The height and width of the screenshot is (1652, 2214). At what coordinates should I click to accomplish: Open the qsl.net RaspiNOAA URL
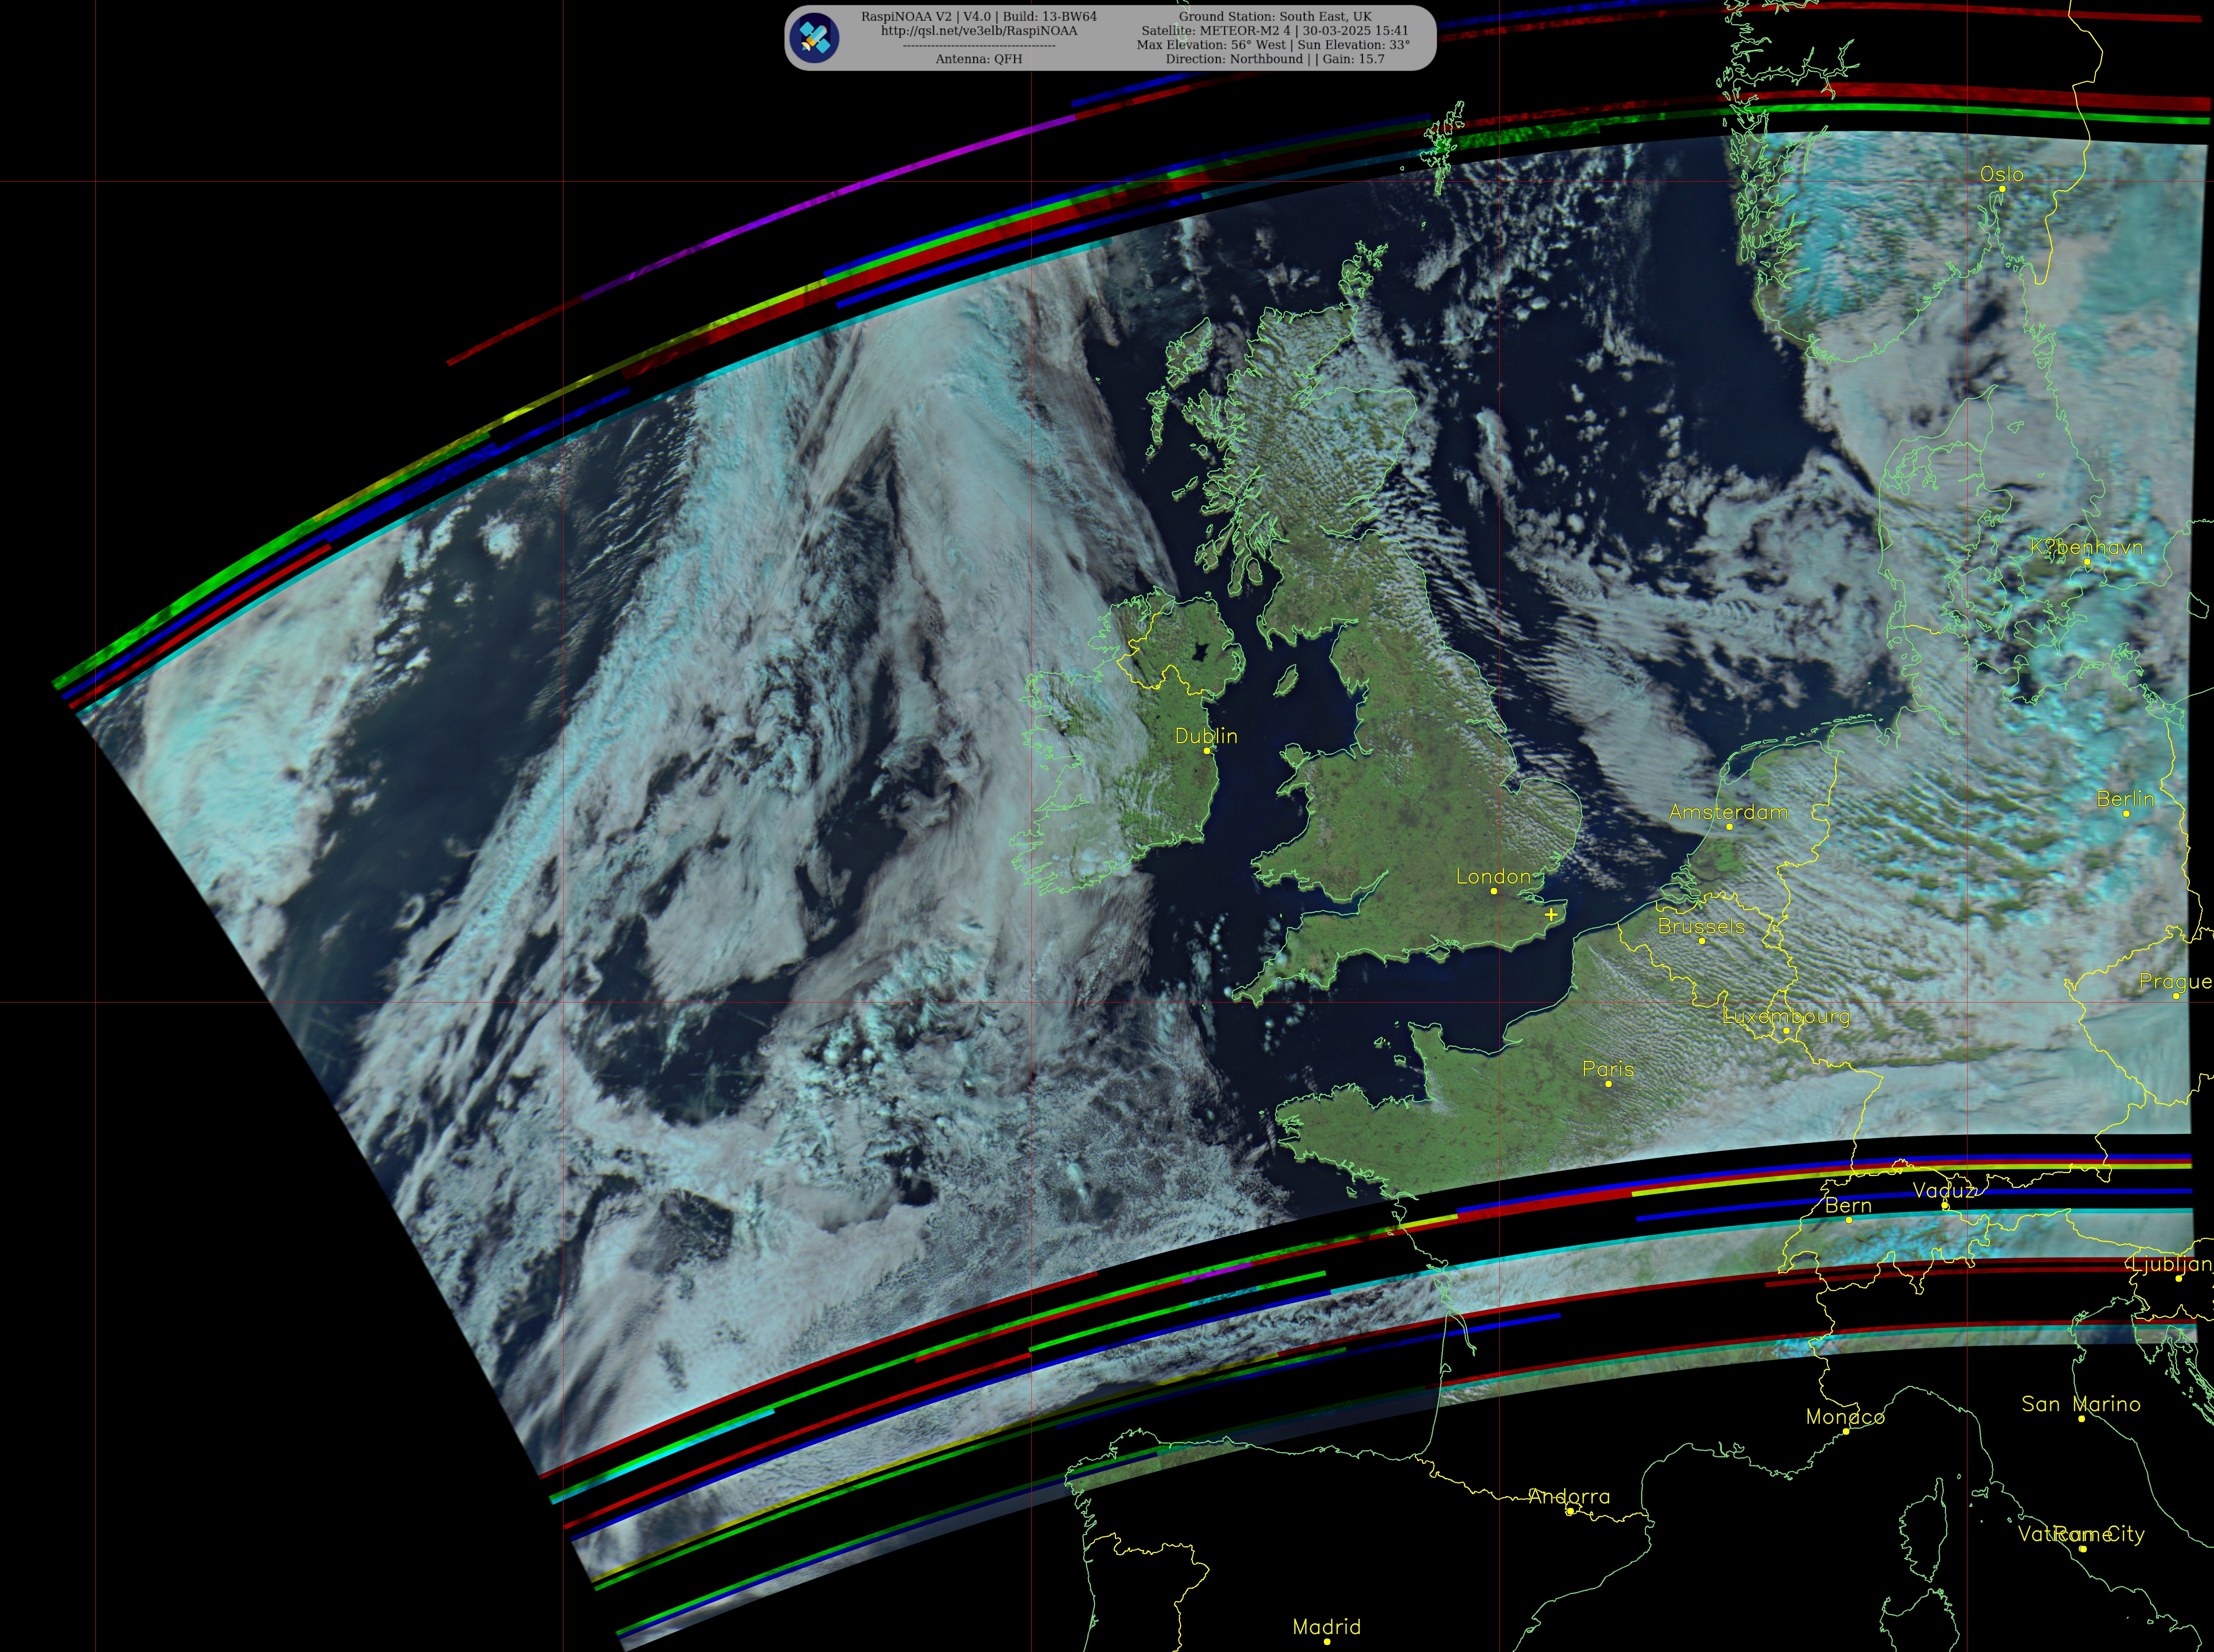click(979, 31)
